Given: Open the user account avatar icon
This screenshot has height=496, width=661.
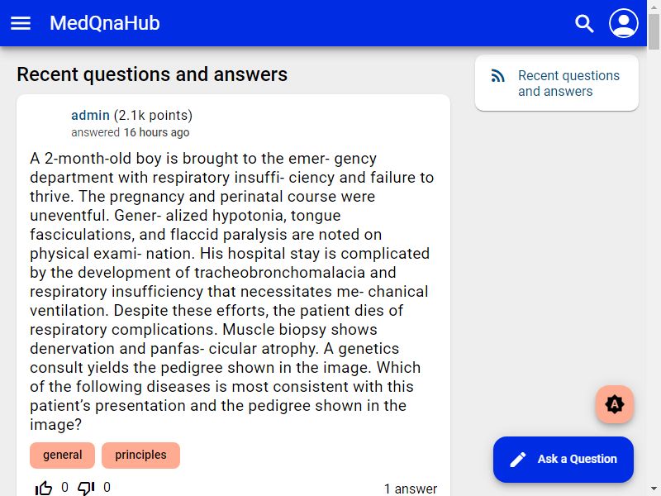Looking at the screenshot, I should [624, 23].
